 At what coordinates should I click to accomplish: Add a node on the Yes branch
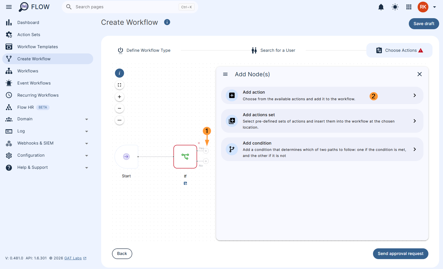tap(206, 151)
